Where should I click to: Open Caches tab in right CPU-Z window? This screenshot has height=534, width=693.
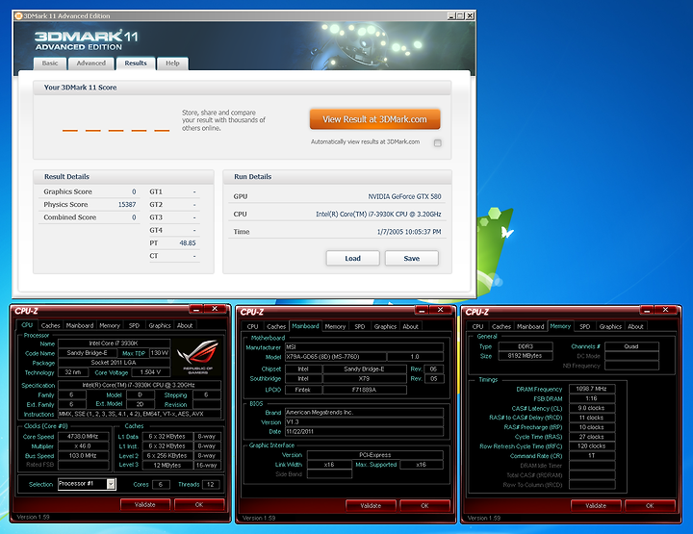tap(501, 326)
